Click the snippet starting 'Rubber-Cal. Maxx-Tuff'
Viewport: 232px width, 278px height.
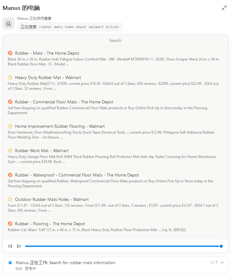[x=97, y=230]
